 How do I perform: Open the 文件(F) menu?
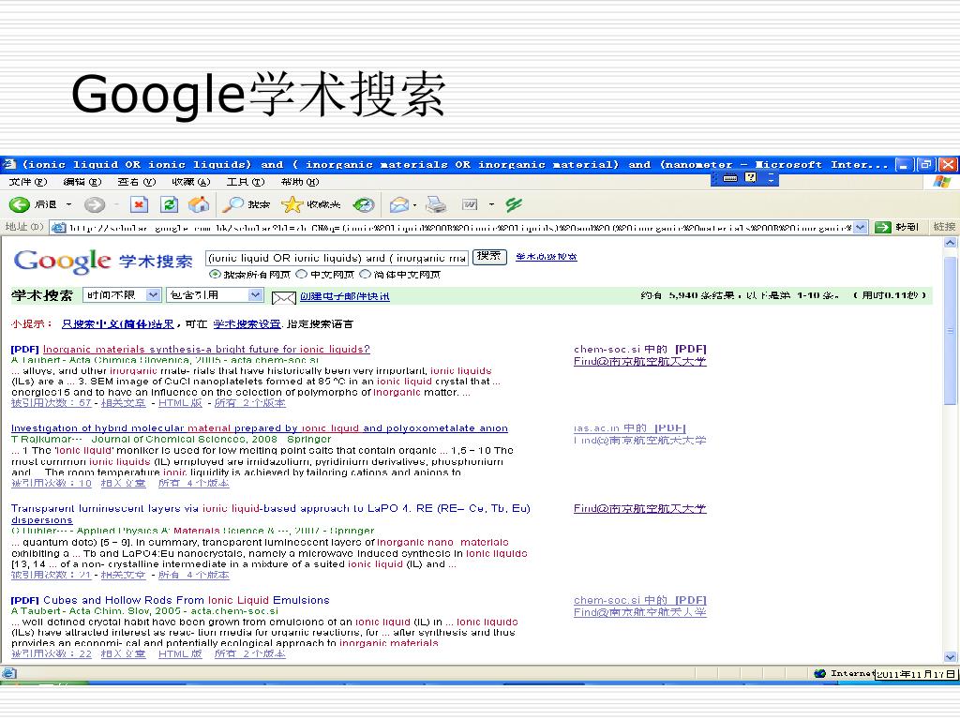[27, 182]
